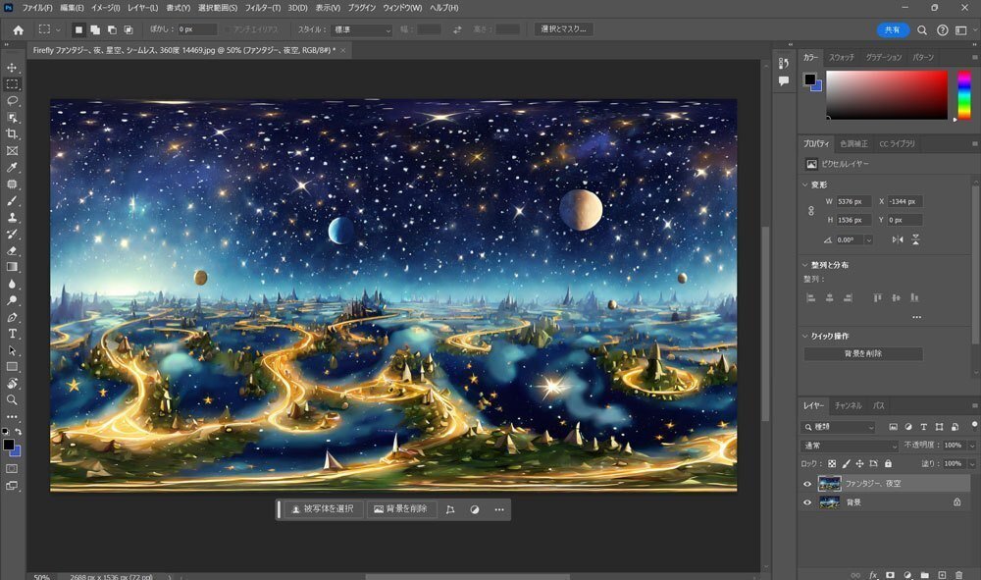Viewport: 981px width, 580px height.
Task: Choose the Frame tool
Action: point(12,151)
